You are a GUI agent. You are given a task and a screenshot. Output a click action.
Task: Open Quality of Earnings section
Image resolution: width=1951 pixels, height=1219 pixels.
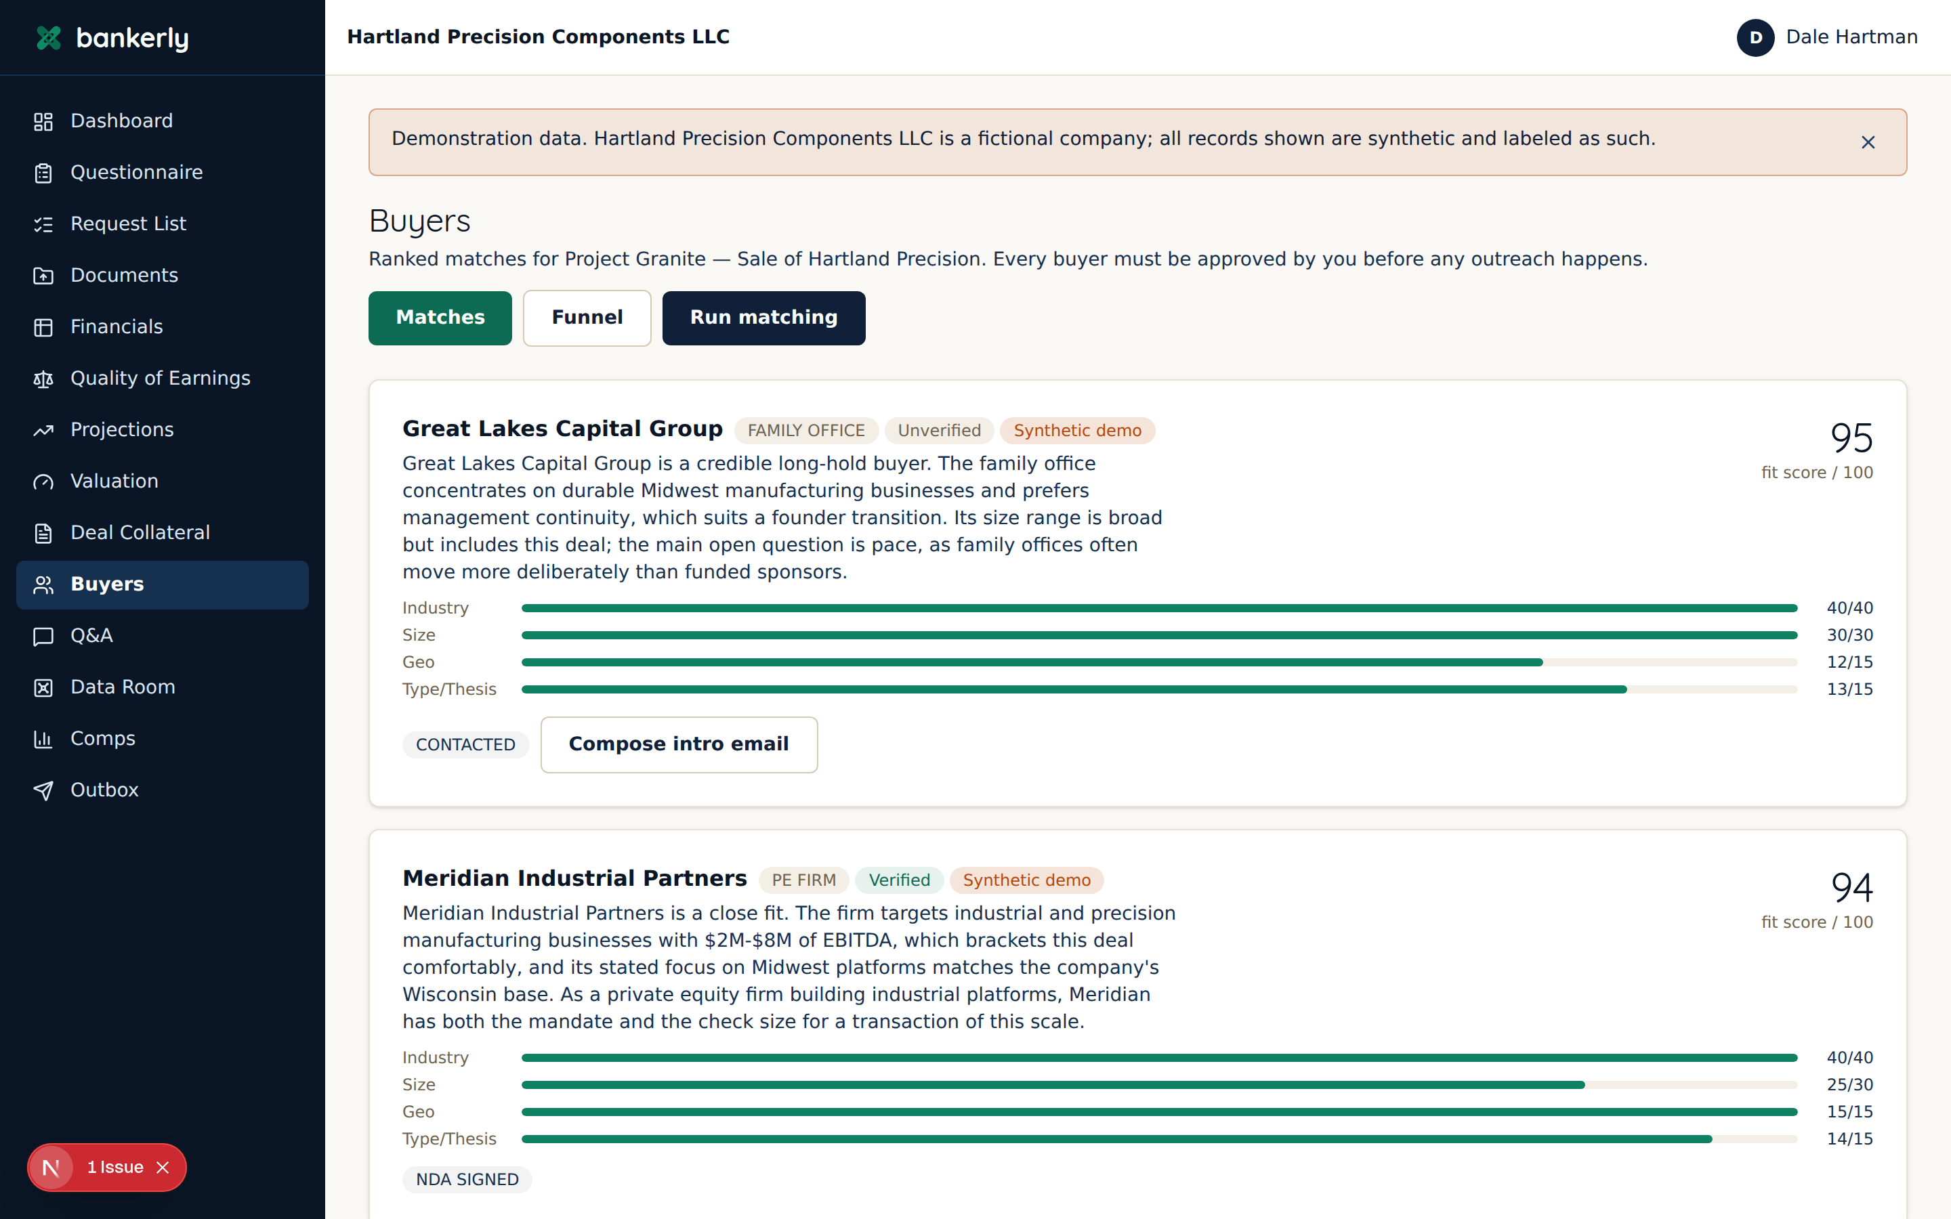point(162,378)
